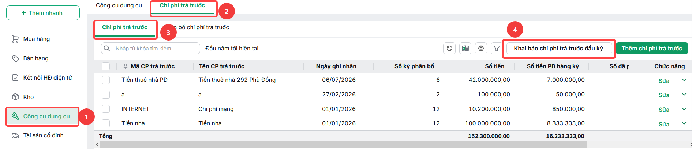This screenshot has height=149, width=692.
Task: Open Mua hàng in the sidebar
Action: 37,39
